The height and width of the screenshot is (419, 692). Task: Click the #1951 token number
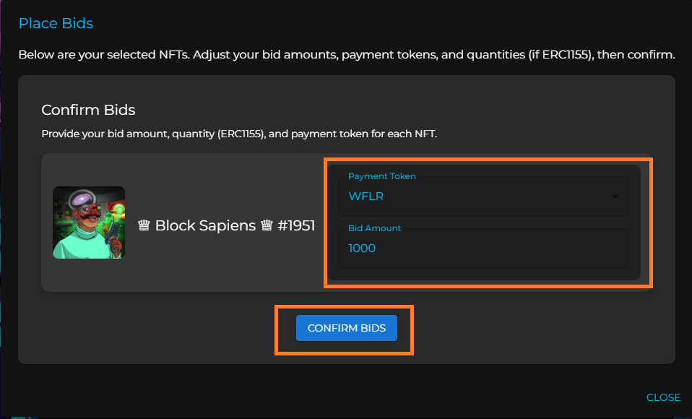pos(296,225)
